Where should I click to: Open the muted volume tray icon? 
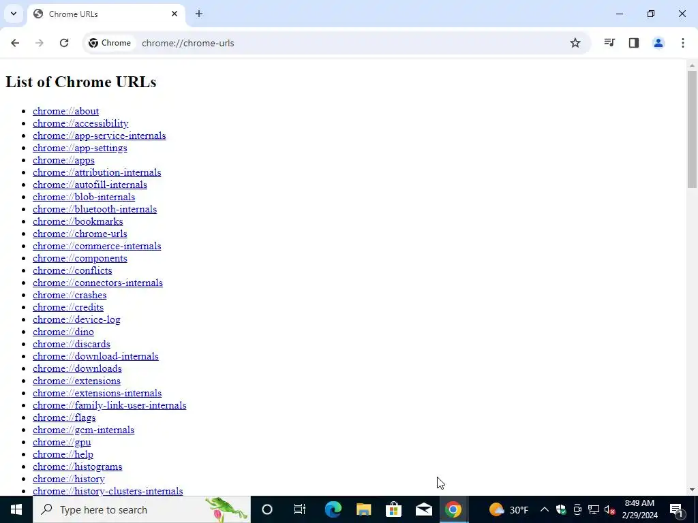tap(610, 509)
